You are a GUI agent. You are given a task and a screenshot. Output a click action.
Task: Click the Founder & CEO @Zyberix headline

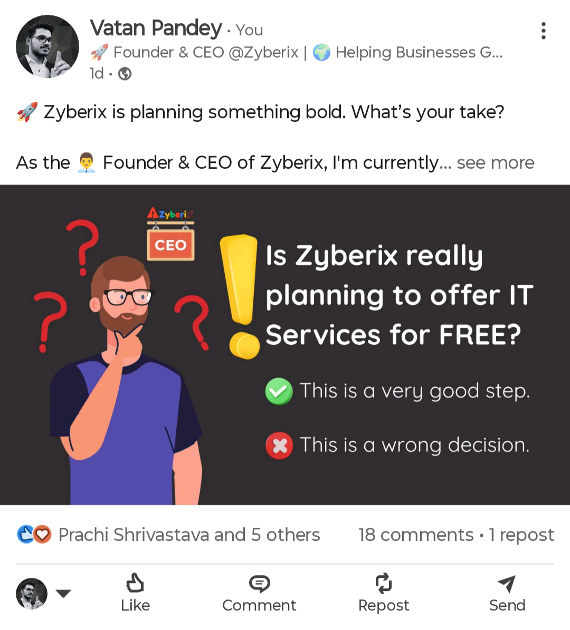[x=206, y=52]
